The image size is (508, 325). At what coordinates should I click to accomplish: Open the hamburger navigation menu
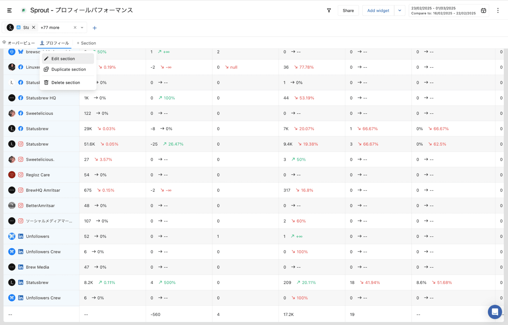[9, 10]
